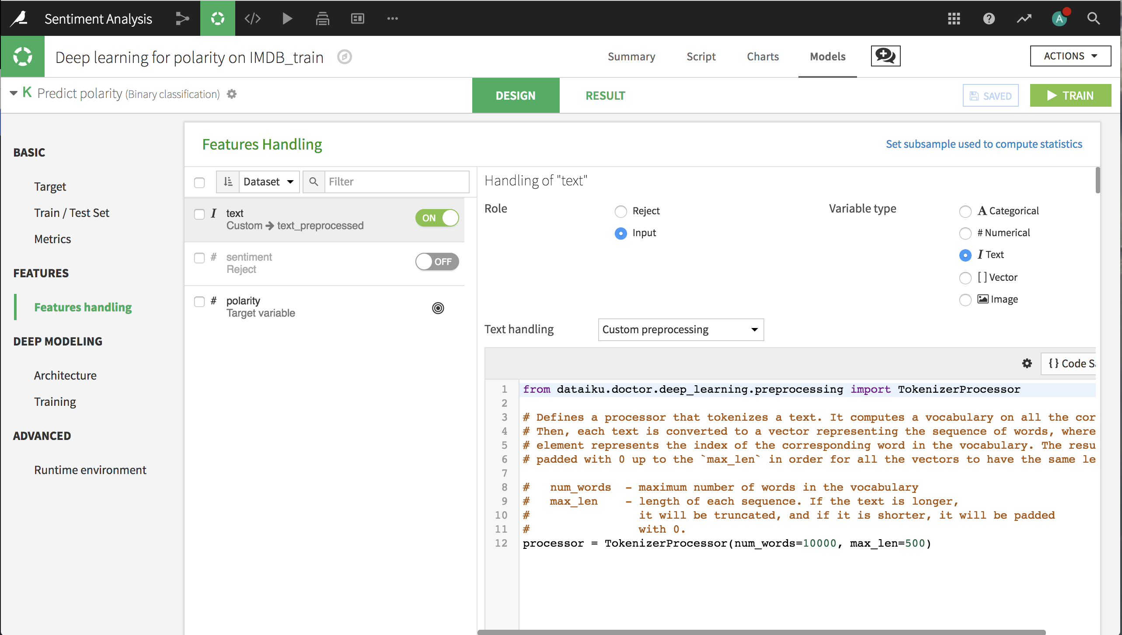
Task: Open the code notebooks icon
Action: click(x=252, y=18)
